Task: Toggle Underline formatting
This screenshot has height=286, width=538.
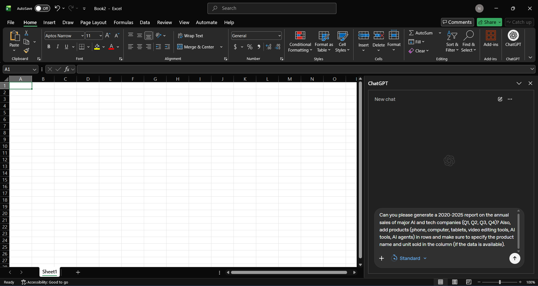Action: 66,46
